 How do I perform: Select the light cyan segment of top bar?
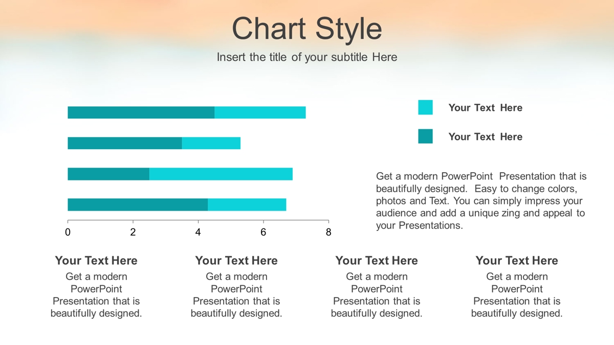[x=260, y=112]
